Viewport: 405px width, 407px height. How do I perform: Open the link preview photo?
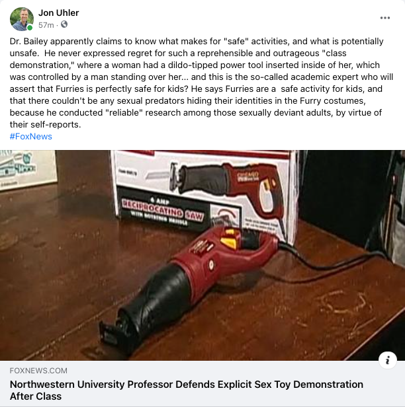[x=202, y=255]
